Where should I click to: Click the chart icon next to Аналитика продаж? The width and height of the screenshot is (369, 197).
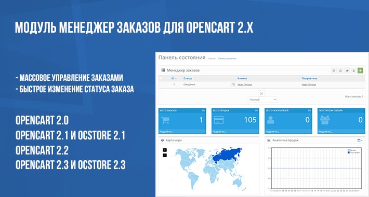(x=269, y=140)
